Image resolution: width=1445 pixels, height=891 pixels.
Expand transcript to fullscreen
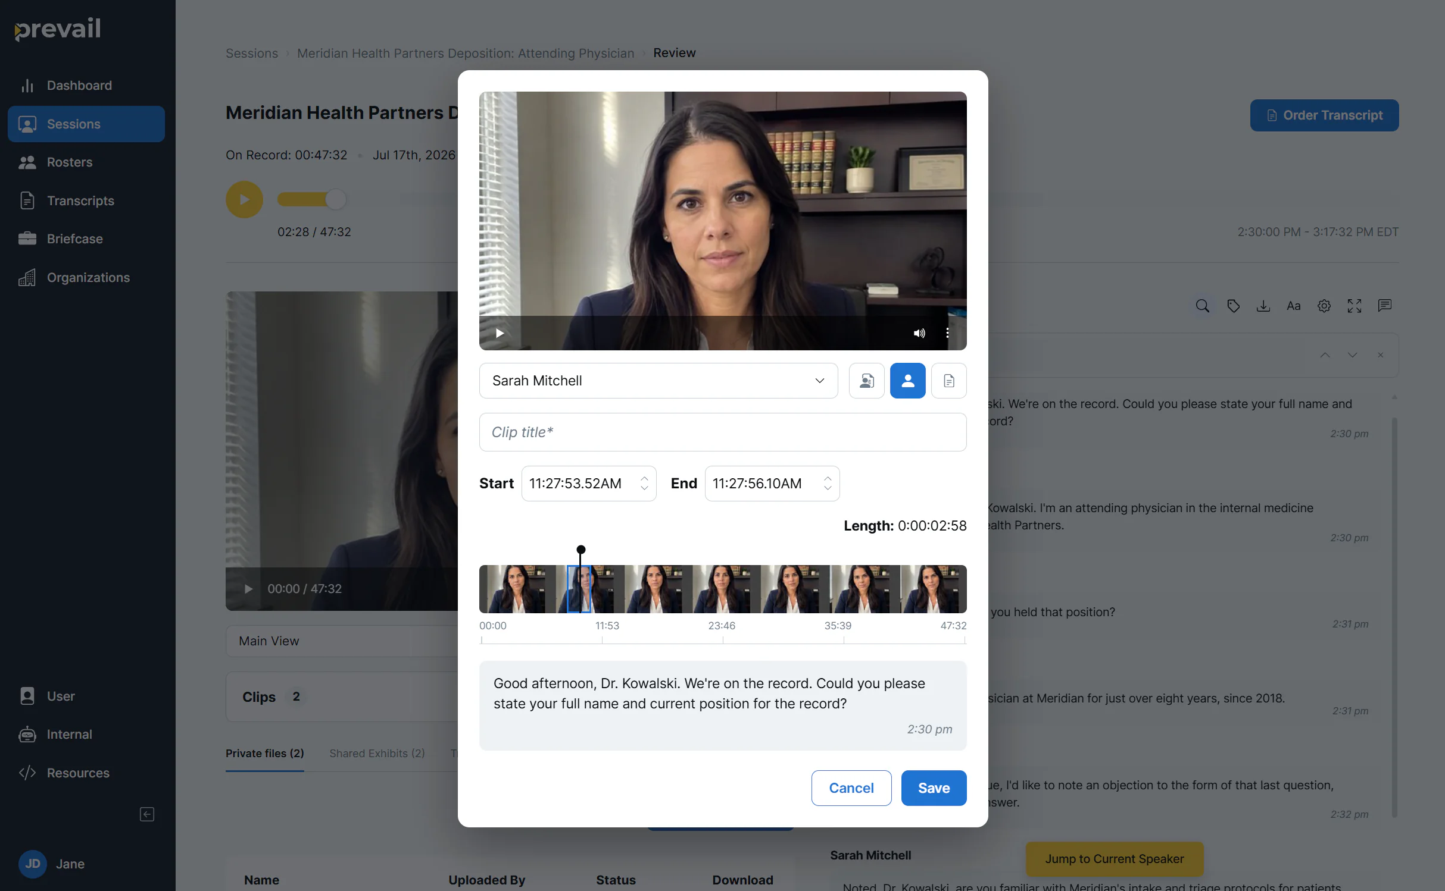pyautogui.click(x=1355, y=306)
